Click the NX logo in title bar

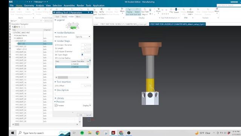tap(11, 2)
